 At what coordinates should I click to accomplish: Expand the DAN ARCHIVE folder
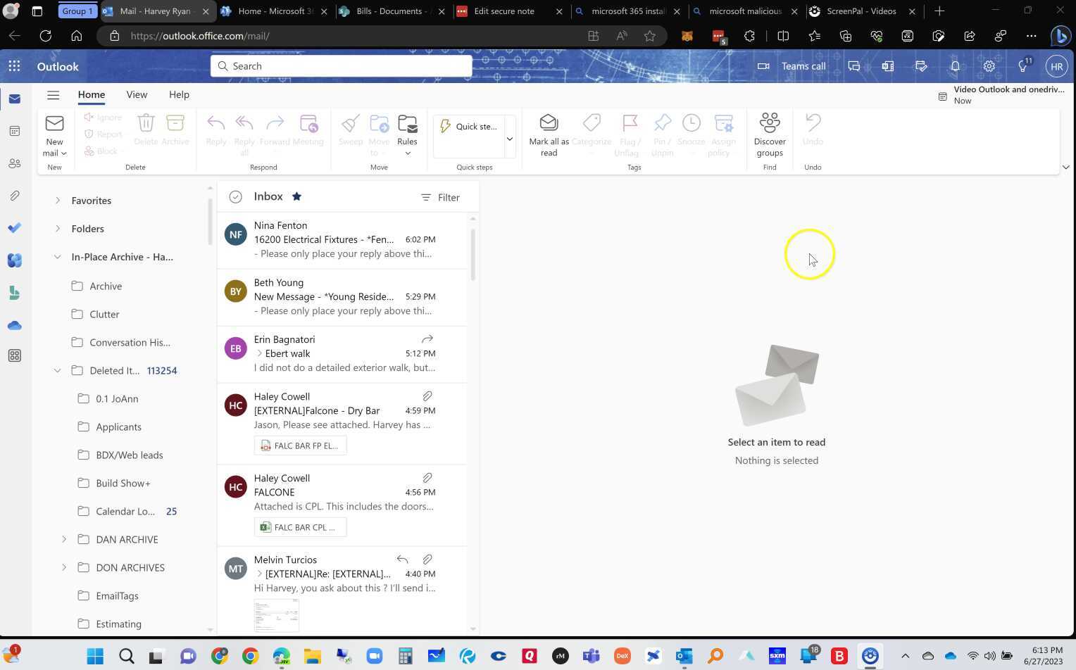(x=64, y=539)
